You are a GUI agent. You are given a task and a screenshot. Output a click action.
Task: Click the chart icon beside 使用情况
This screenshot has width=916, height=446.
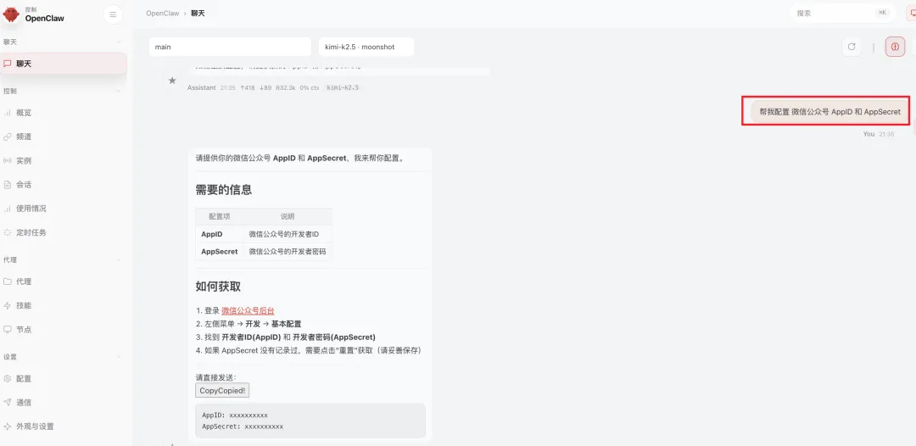click(x=8, y=209)
